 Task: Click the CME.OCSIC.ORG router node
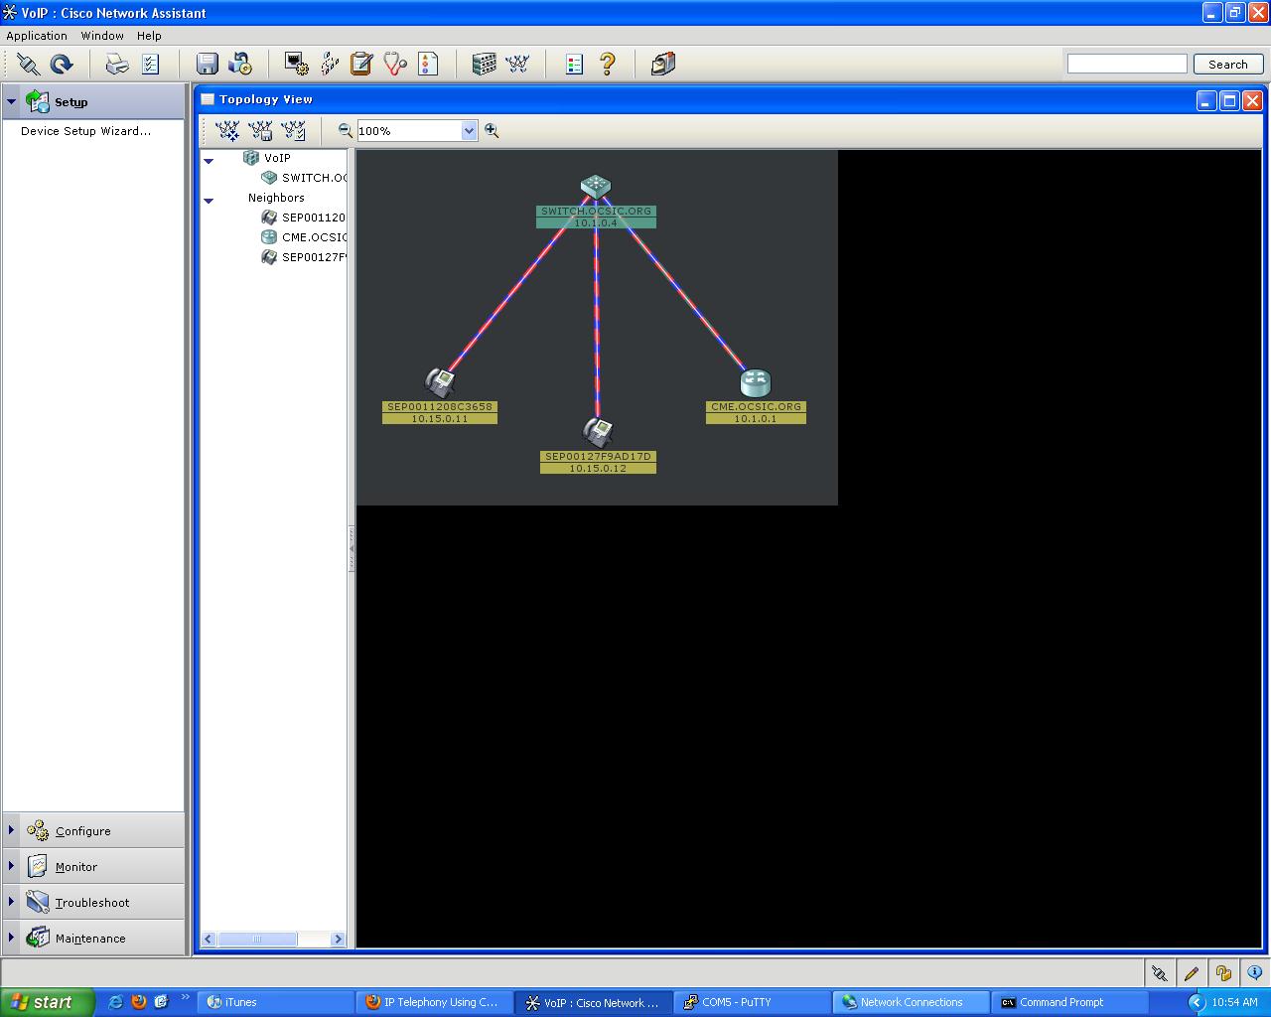pyautogui.click(x=756, y=382)
